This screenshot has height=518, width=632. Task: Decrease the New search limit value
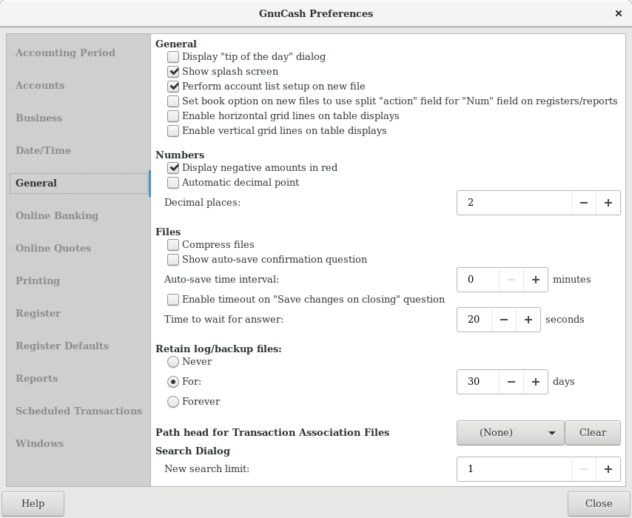[x=584, y=469]
